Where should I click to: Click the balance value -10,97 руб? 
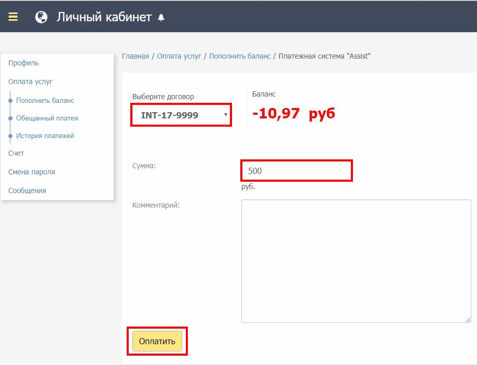pyautogui.click(x=294, y=114)
